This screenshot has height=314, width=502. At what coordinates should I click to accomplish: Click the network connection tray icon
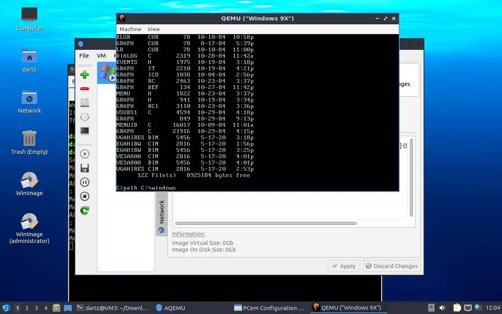point(468,308)
